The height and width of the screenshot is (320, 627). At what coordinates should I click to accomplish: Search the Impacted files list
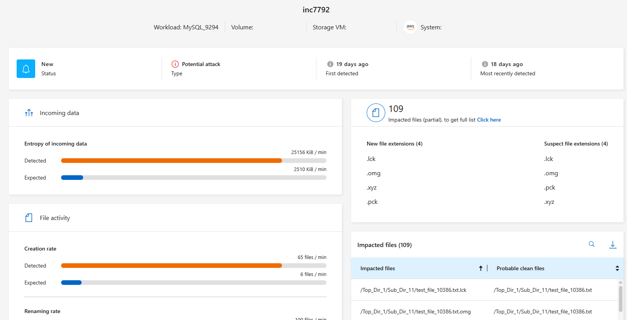(x=591, y=244)
